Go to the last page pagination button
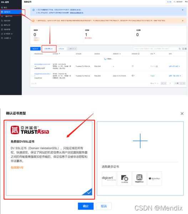This screenshot has height=214, width=188. pos(184,83)
